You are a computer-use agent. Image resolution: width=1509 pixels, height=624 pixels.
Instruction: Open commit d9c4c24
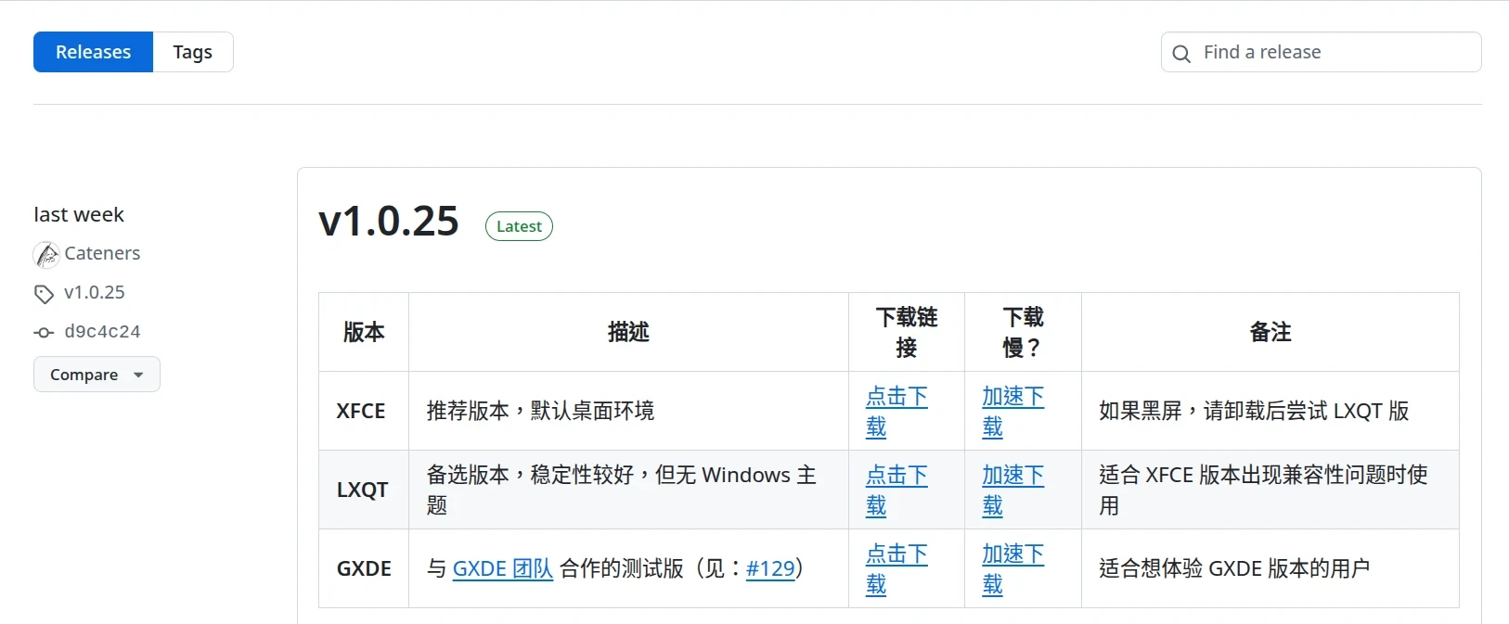(102, 331)
